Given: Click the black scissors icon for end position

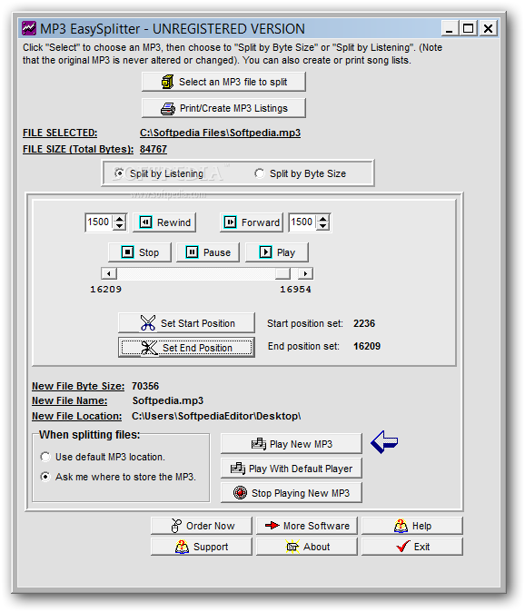Looking at the screenshot, I should 149,348.
